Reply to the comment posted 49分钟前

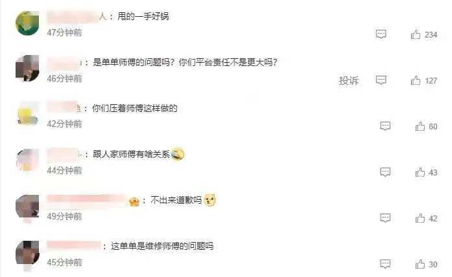[385, 218]
